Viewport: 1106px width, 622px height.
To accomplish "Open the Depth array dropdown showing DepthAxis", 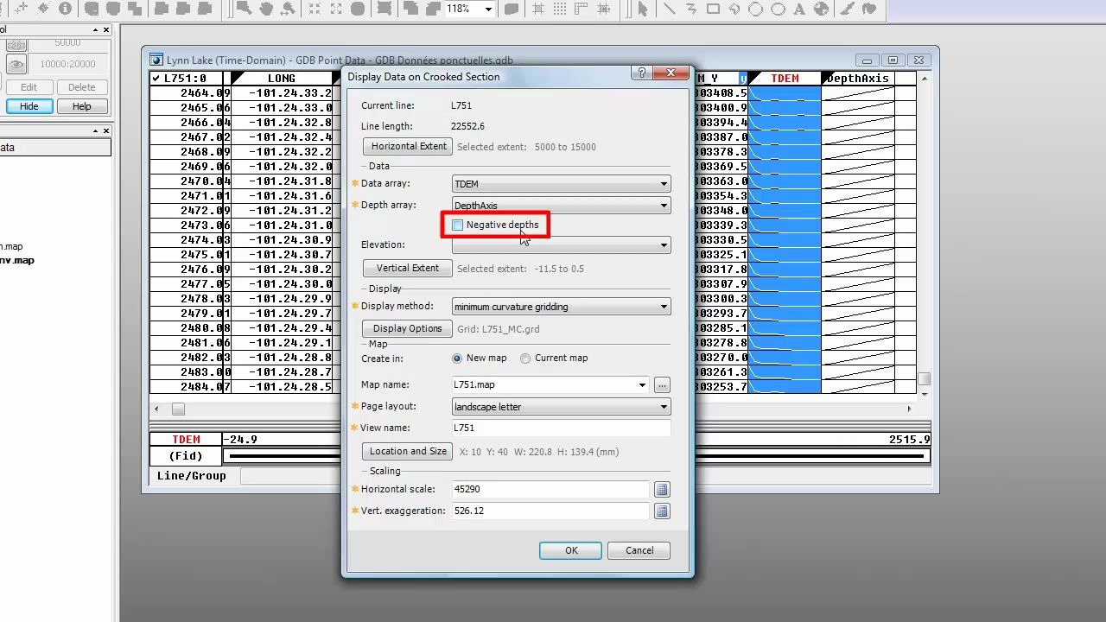I will [562, 206].
